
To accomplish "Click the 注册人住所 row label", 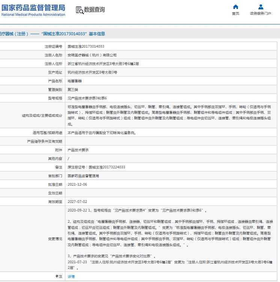I will (53, 64).
